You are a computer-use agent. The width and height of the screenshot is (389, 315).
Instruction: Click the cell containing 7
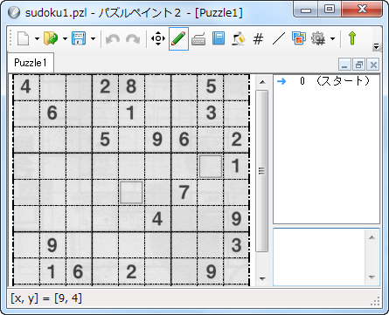pyautogui.click(x=184, y=192)
